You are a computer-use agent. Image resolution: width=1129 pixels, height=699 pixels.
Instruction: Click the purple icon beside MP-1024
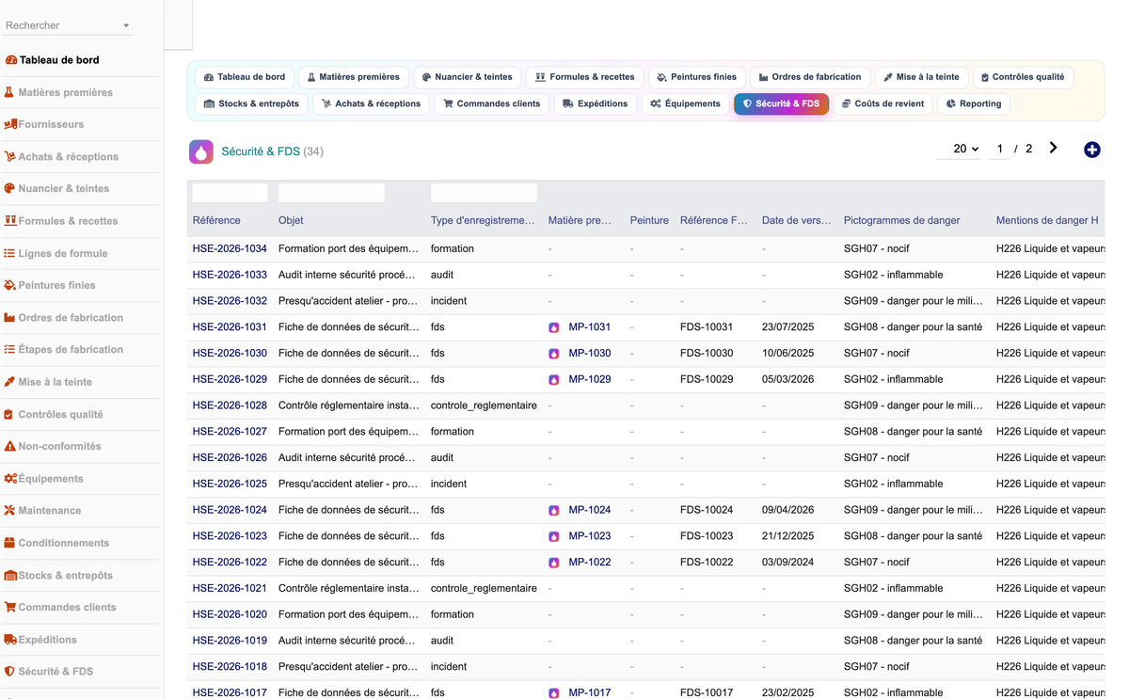pos(554,510)
